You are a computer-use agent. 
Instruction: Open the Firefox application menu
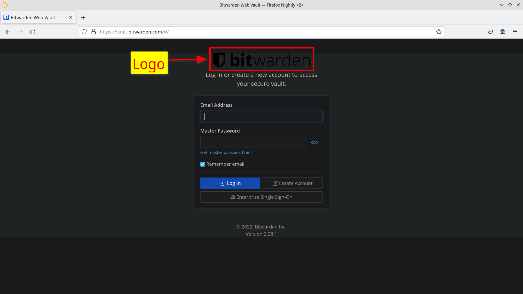(x=515, y=32)
